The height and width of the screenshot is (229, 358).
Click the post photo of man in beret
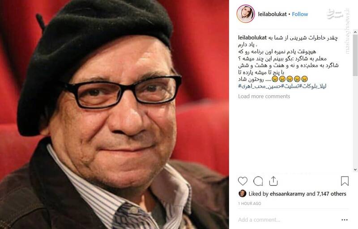pyautogui.click(x=115, y=114)
